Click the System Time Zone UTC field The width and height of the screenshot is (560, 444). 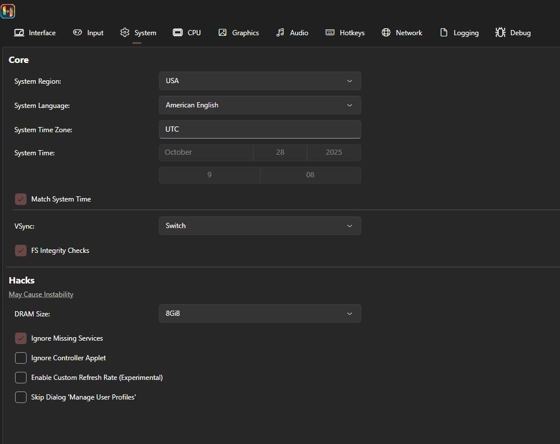(x=260, y=129)
